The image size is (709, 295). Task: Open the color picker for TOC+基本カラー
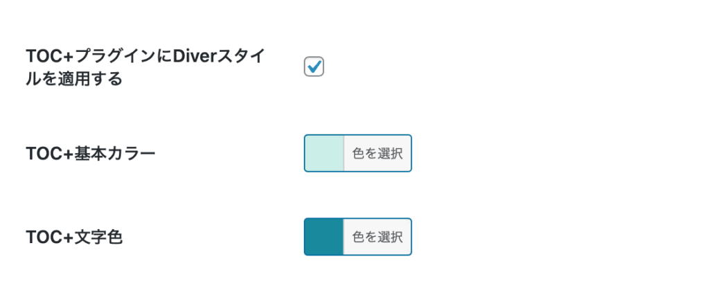point(377,153)
